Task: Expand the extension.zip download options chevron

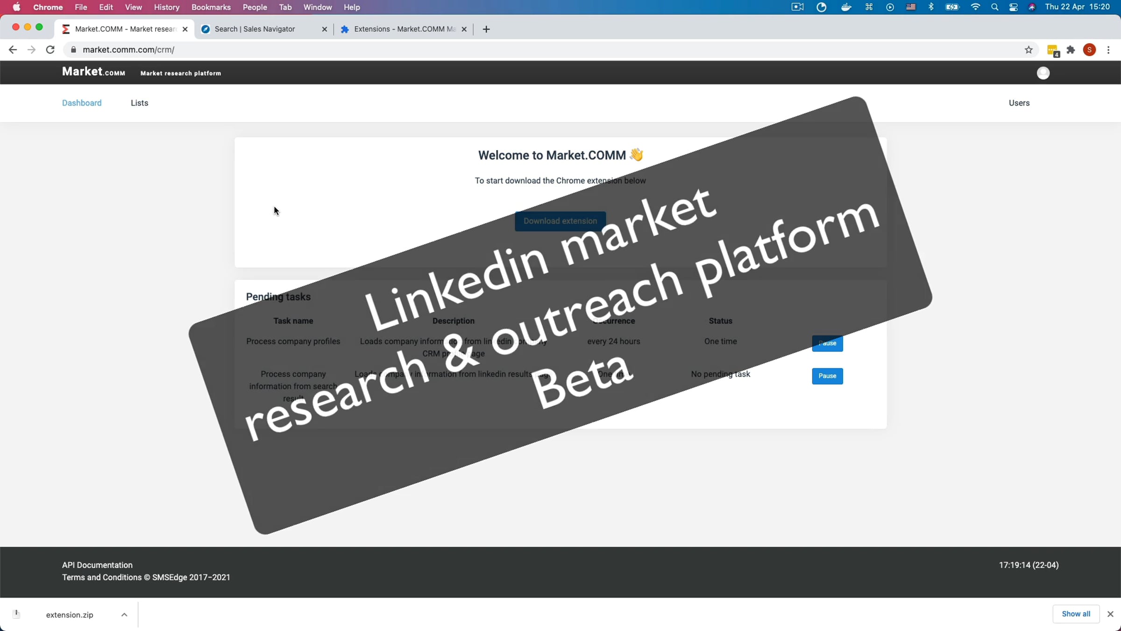Action: (124, 615)
